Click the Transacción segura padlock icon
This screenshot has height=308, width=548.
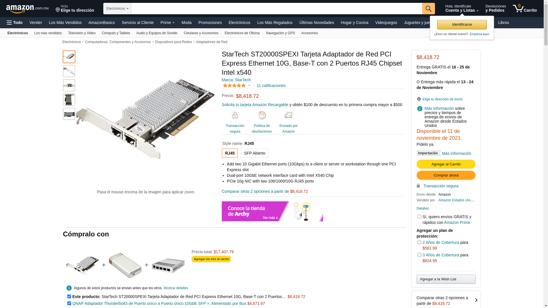pyautogui.click(x=235, y=116)
